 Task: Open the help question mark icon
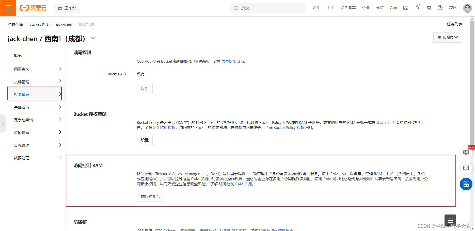point(440,8)
